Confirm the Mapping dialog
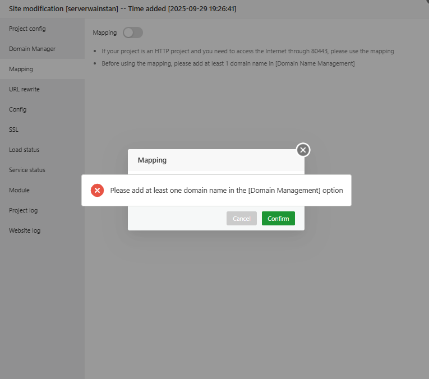Screen dimensions: 429x379 278,219
